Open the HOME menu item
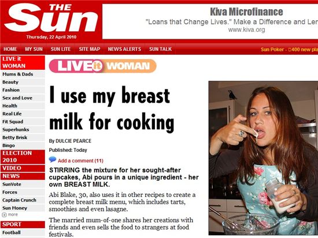The image size is (318, 238). 10,49
